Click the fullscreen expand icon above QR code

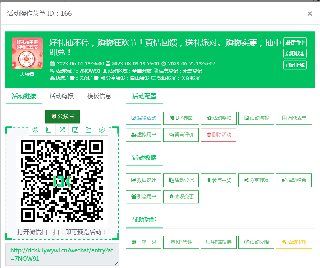point(62,130)
